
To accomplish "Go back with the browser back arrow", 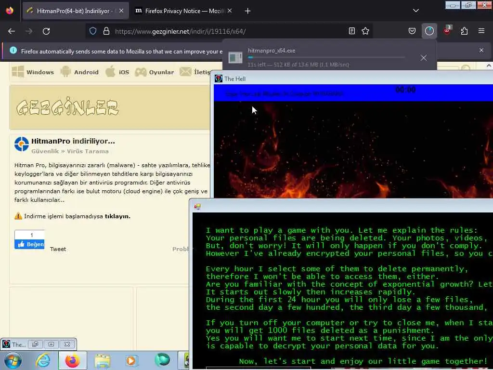I will 12,31.
